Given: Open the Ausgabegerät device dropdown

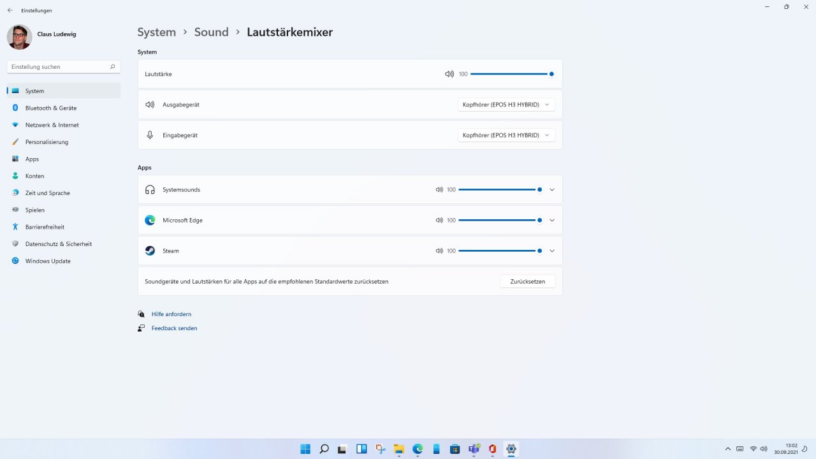Looking at the screenshot, I should pyautogui.click(x=506, y=105).
